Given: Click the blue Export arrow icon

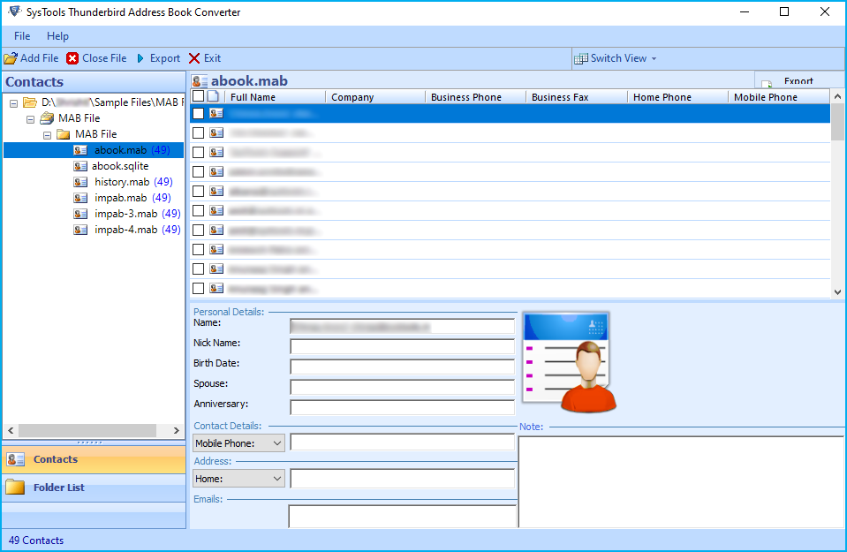Looking at the screenshot, I should click(140, 58).
